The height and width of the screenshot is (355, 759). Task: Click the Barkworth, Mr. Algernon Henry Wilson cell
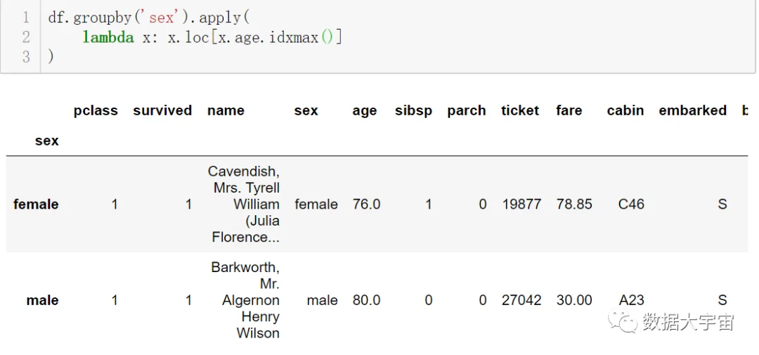point(245,300)
